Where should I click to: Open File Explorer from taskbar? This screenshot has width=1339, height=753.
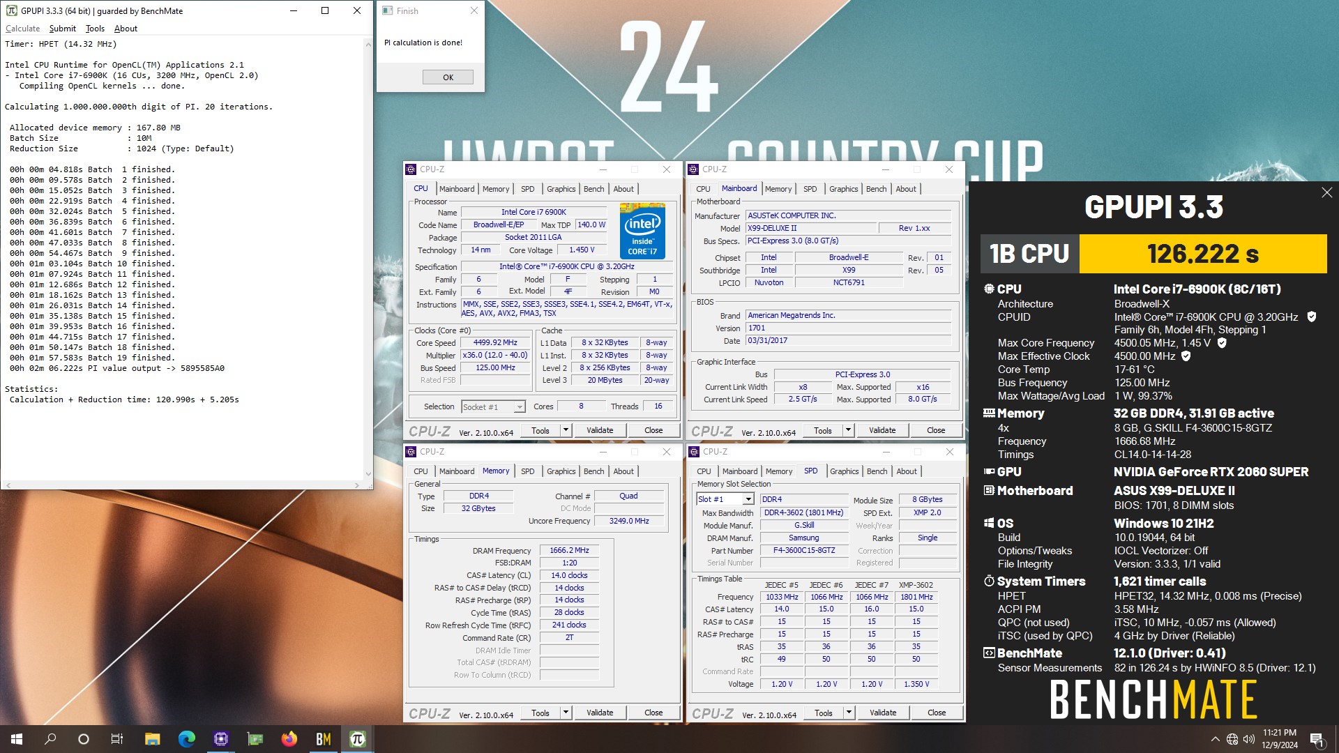(x=152, y=739)
